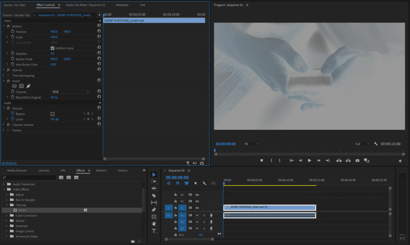Viewport: 410px width, 245px height.
Task: Open the Fit zoom level dropdown
Action: coord(251,144)
